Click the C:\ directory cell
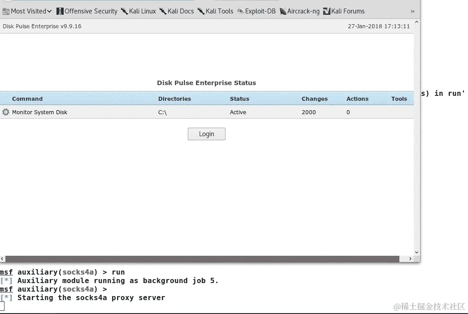The image size is (468, 314). point(162,112)
